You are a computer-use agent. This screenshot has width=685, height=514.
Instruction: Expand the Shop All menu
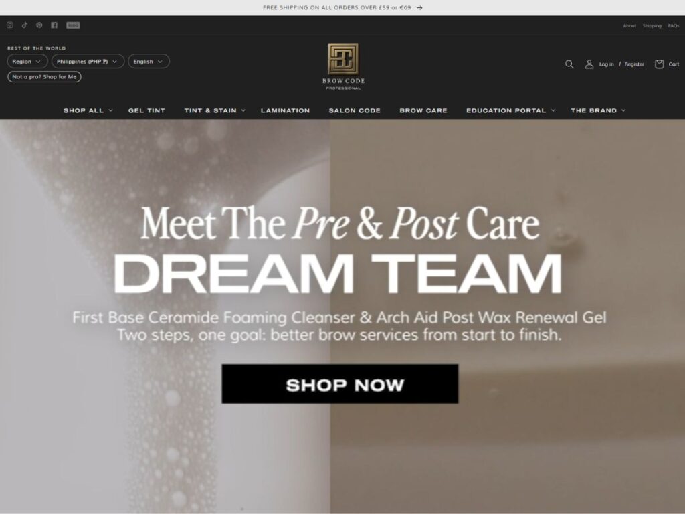pyautogui.click(x=88, y=110)
